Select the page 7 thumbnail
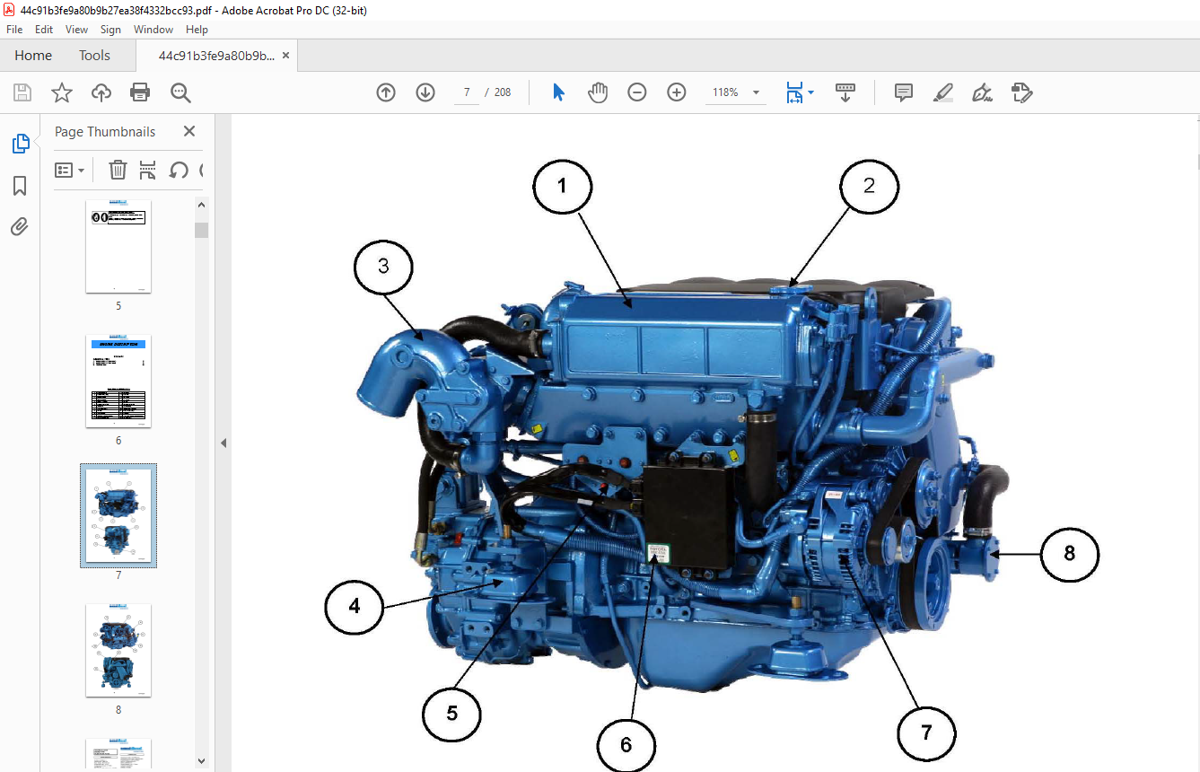The height and width of the screenshot is (772, 1200). (x=118, y=515)
